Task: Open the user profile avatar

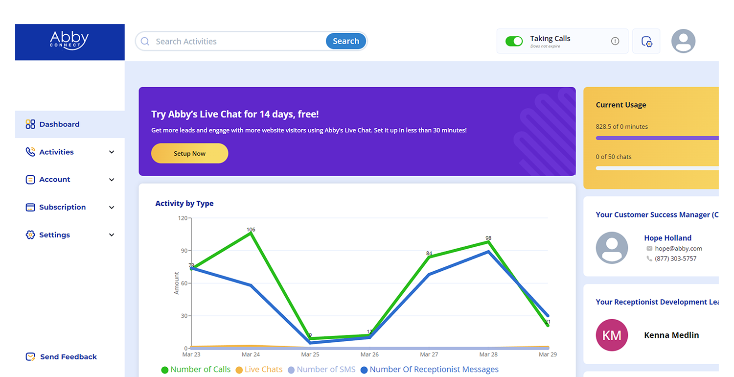Action: [683, 41]
